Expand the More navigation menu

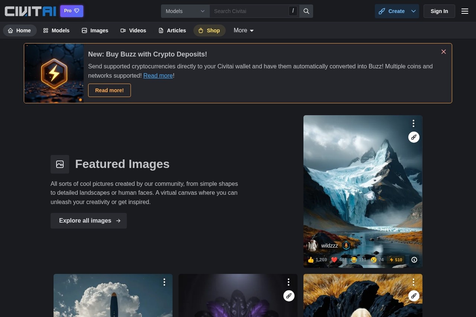point(243,30)
